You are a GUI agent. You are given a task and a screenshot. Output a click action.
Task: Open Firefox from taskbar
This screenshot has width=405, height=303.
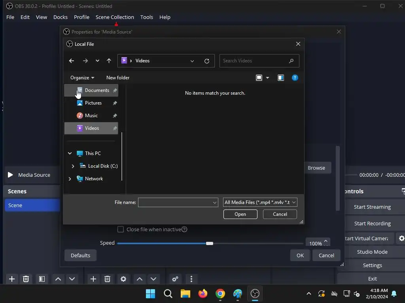tap(203, 294)
